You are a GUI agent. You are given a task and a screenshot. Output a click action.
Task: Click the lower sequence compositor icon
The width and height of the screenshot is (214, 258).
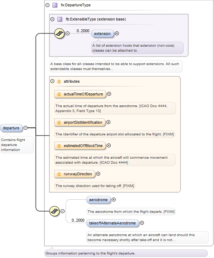tap(55, 211)
